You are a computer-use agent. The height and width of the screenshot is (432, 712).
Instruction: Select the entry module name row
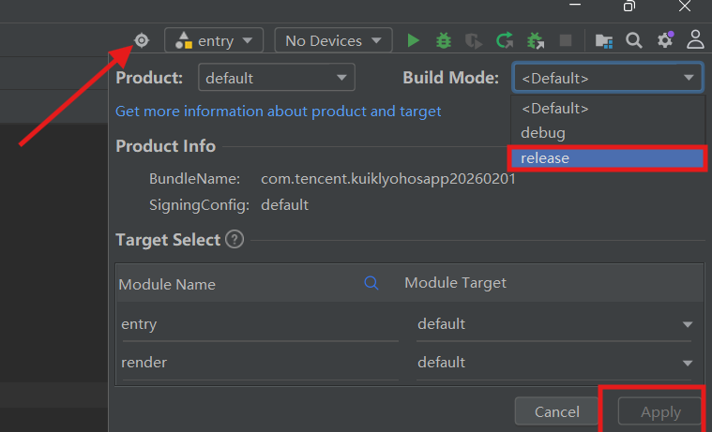tap(260, 324)
